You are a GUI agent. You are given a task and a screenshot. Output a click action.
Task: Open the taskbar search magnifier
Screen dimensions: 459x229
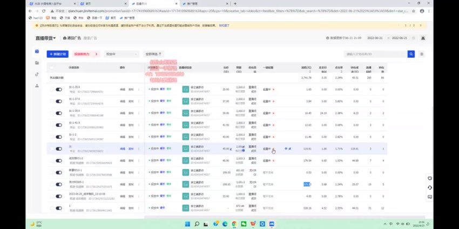[197, 224]
